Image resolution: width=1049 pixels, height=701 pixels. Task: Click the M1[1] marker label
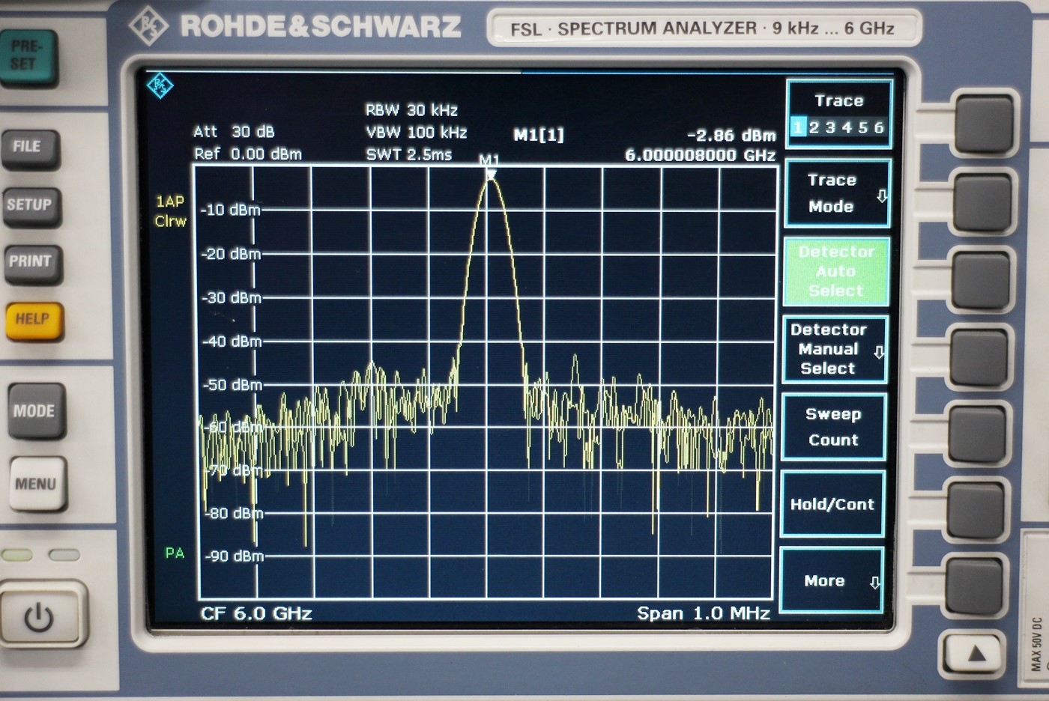tap(539, 135)
